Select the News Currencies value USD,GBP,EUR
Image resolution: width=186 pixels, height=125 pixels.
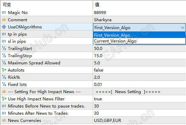coord(108,121)
